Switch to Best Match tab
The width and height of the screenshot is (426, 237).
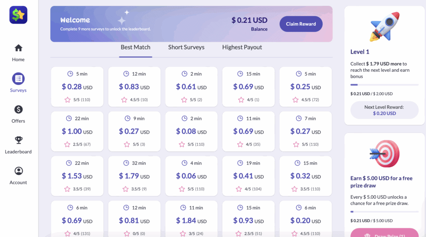[135, 47]
